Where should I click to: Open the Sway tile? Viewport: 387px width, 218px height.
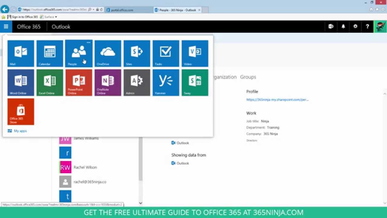(x=195, y=83)
